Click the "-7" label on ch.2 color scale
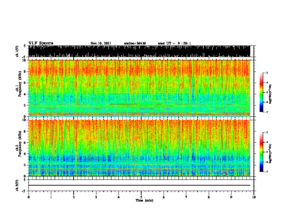 click(x=266, y=172)
